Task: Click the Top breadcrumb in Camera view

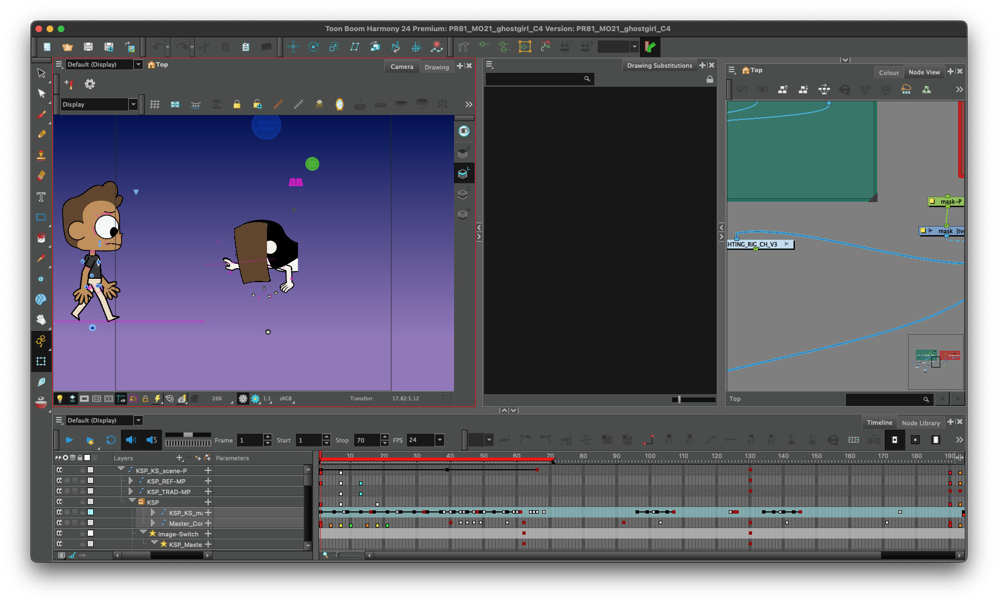Action: click(x=162, y=64)
